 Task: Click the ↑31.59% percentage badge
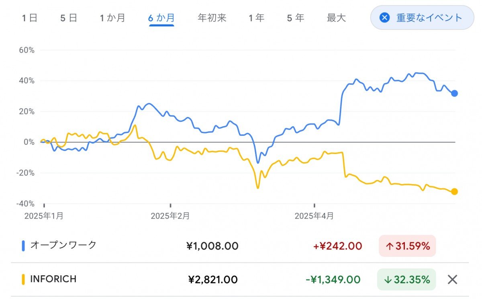407,246
